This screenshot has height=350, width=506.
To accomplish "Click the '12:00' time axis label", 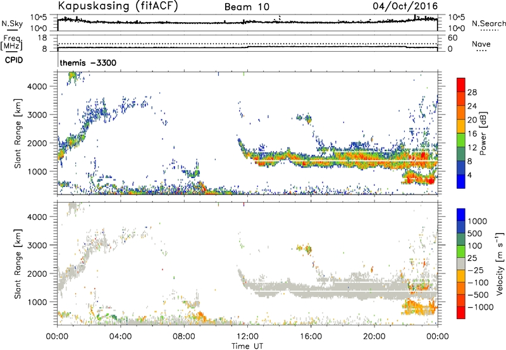I will point(247,337).
